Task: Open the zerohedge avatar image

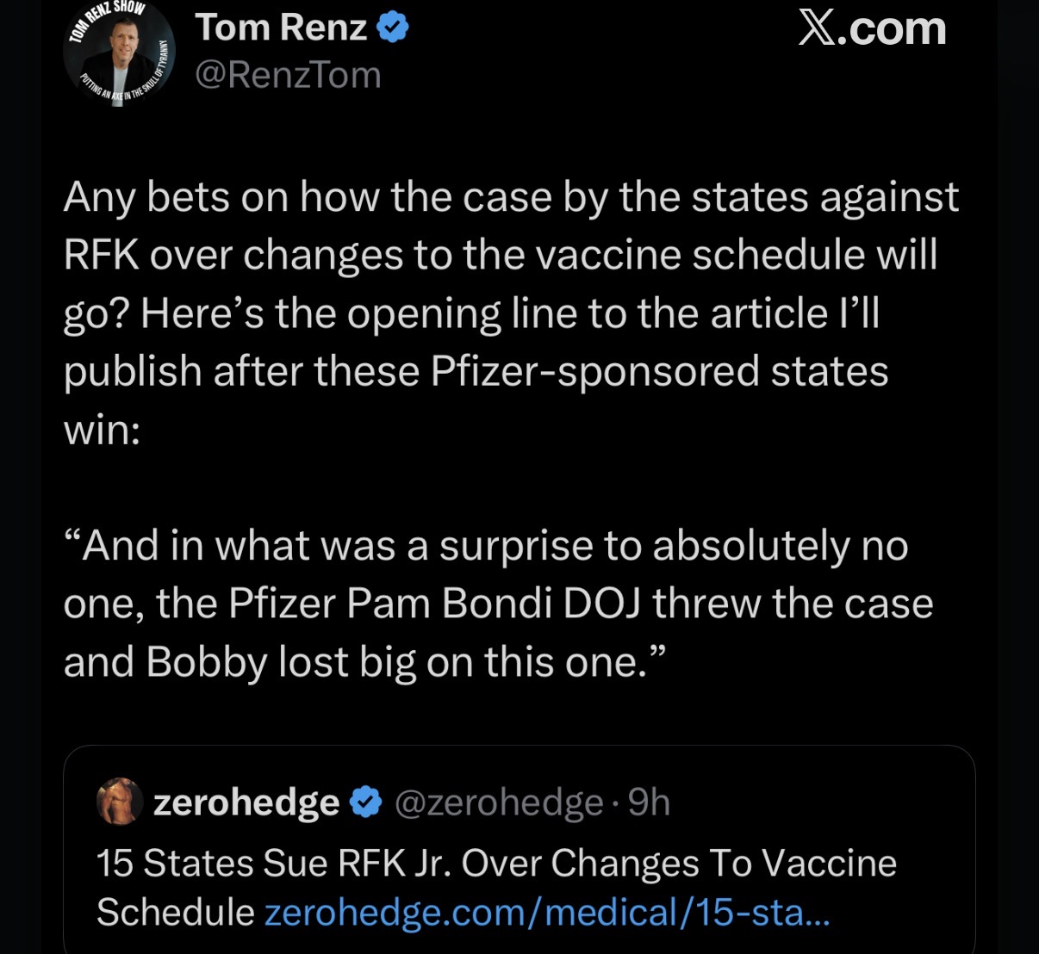Action: tap(121, 802)
